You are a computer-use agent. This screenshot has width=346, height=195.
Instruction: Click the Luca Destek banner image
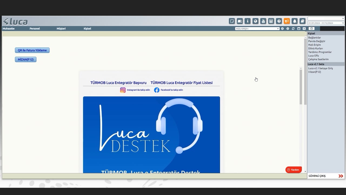pos(151,135)
